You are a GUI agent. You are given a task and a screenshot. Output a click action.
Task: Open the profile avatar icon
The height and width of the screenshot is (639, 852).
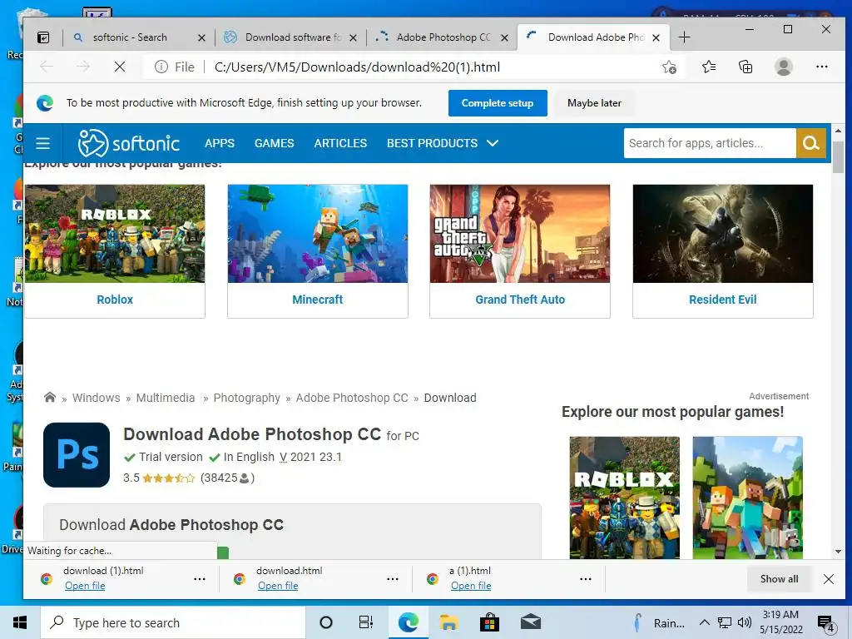(784, 67)
